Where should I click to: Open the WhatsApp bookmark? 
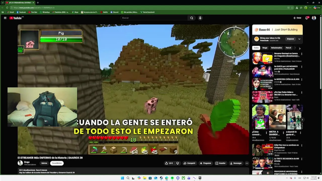45,12
